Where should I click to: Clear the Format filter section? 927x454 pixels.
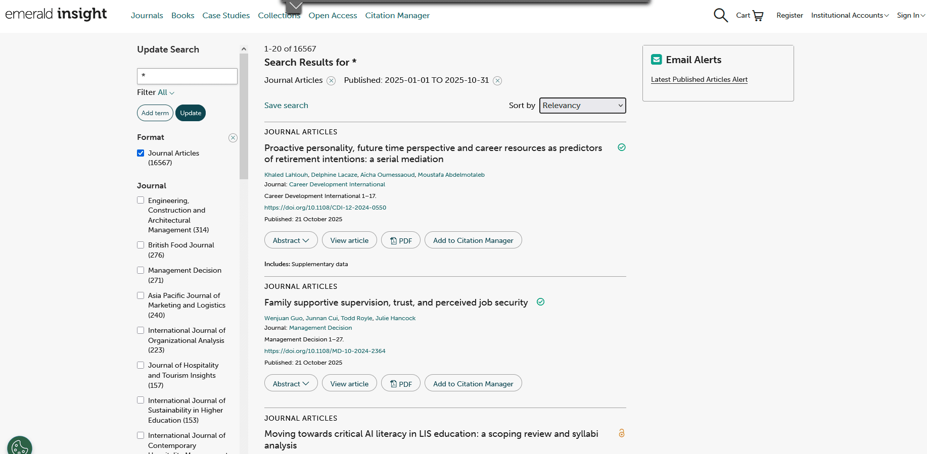233,138
